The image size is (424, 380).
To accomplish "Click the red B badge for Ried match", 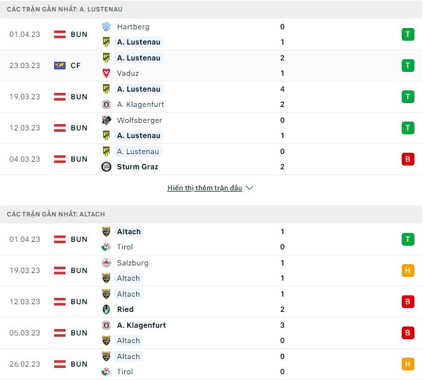I will tap(407, 302).
